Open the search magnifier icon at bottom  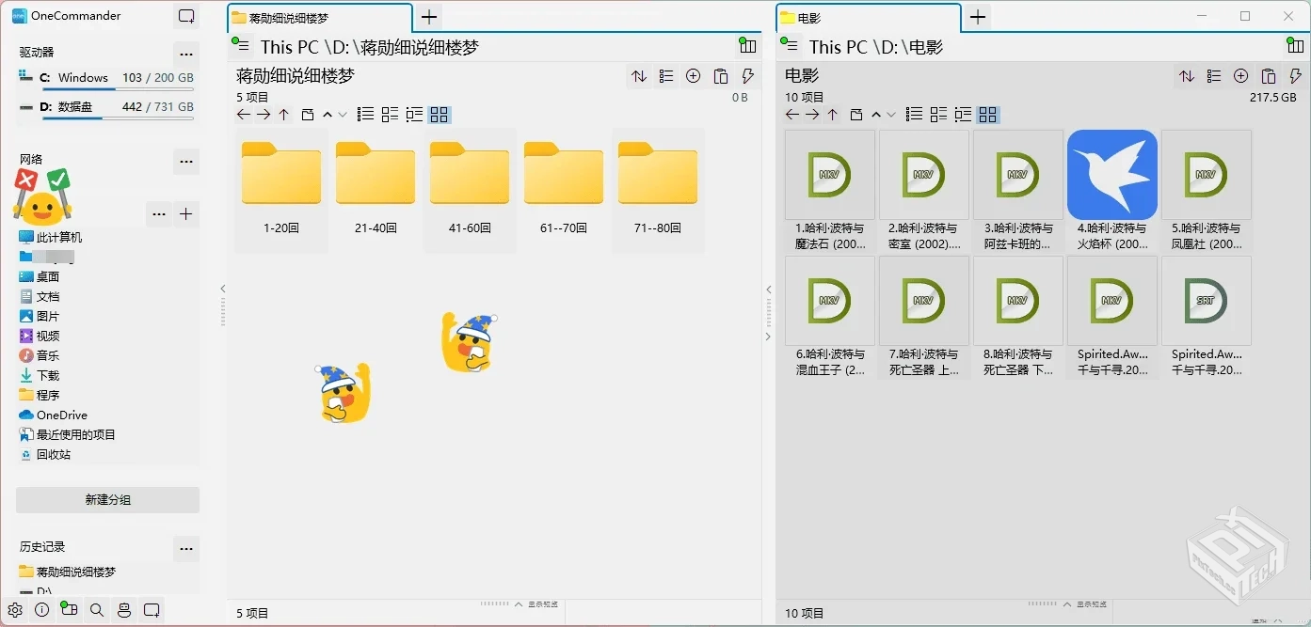pos(96,610)
